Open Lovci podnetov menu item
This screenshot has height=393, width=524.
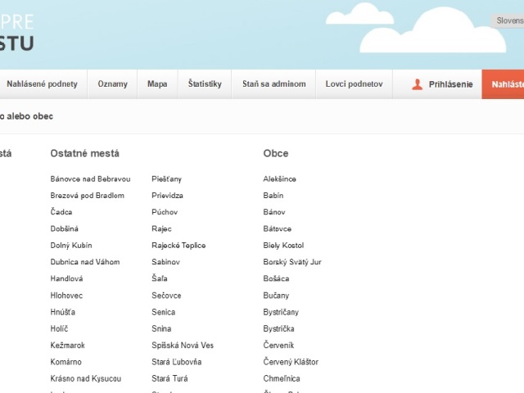tap(355, 84)
